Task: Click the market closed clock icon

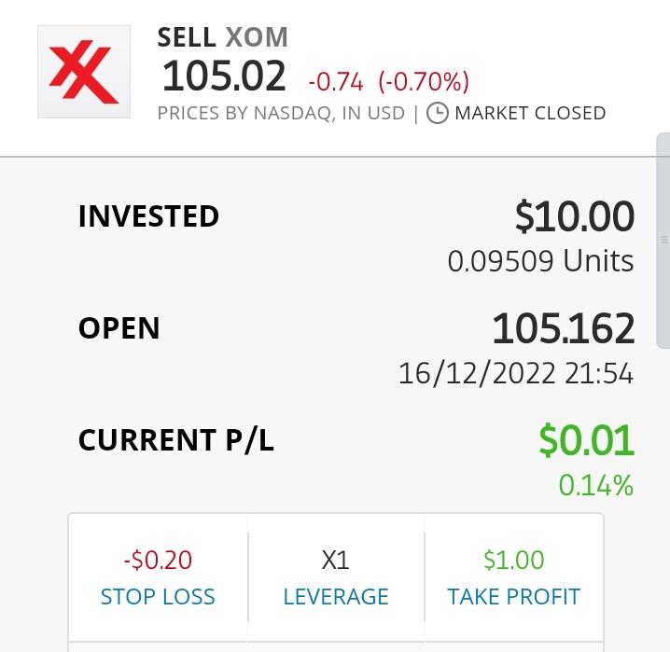Action: click(438, 113)
